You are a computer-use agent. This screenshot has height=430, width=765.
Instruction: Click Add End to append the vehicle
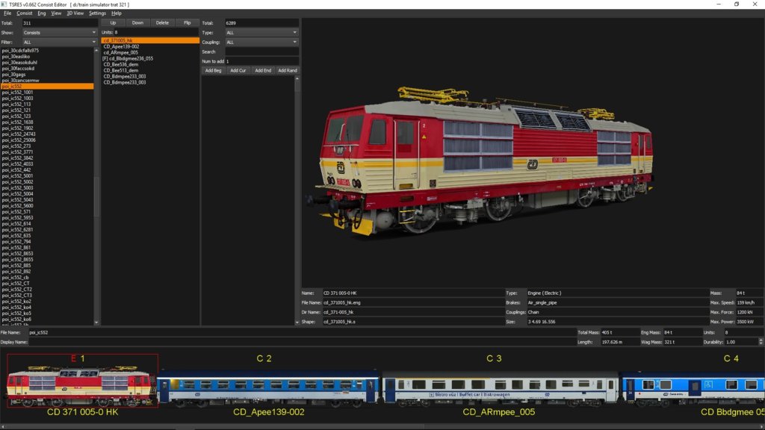262,69
